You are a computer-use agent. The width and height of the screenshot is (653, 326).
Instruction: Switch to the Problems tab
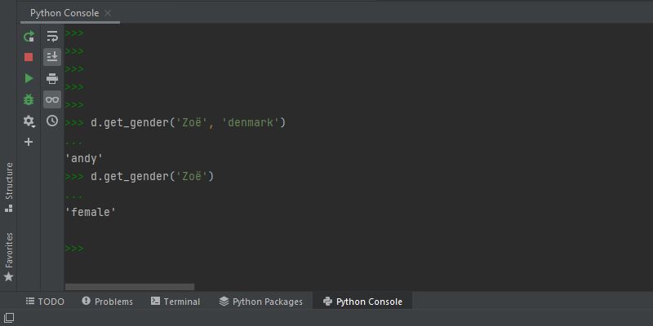click(107, 302)
